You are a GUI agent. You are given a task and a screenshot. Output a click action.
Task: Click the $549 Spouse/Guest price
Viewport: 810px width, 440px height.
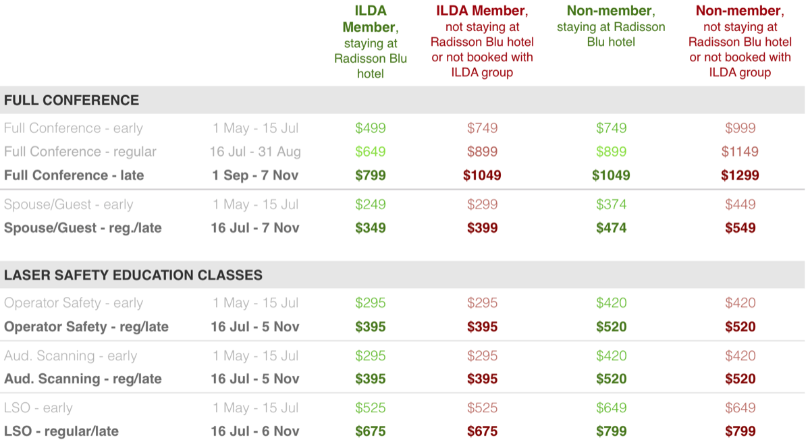tap(740, 228)
